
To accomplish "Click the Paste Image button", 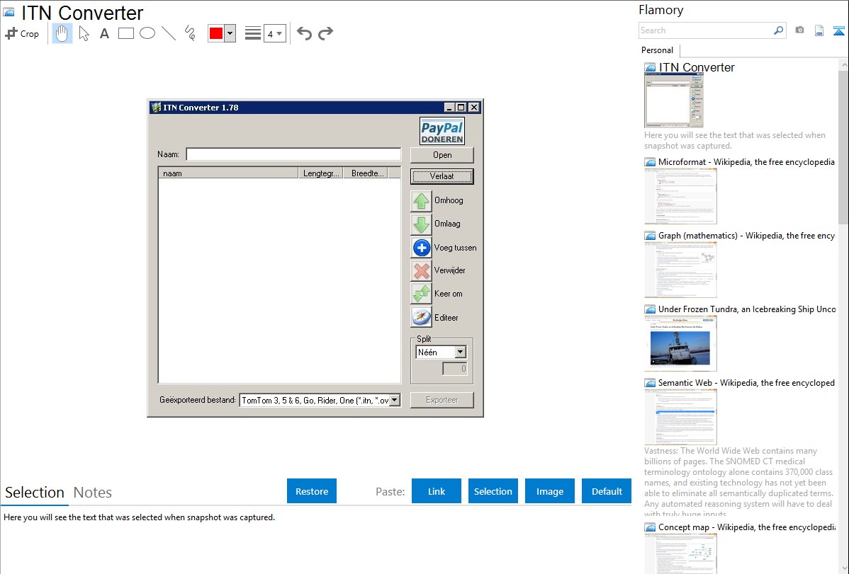I will 550,491.
